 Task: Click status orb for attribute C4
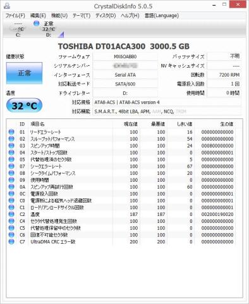click(x=11, y=221)
